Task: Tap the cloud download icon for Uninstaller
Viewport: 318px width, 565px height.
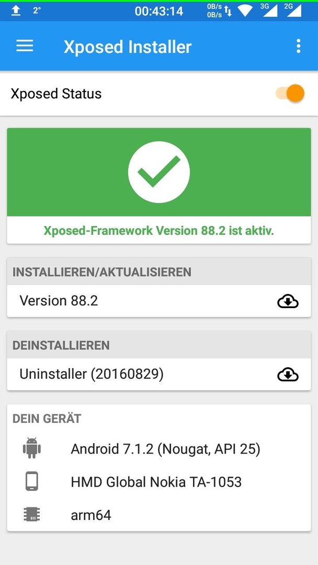Action: [x=288, y=375]
